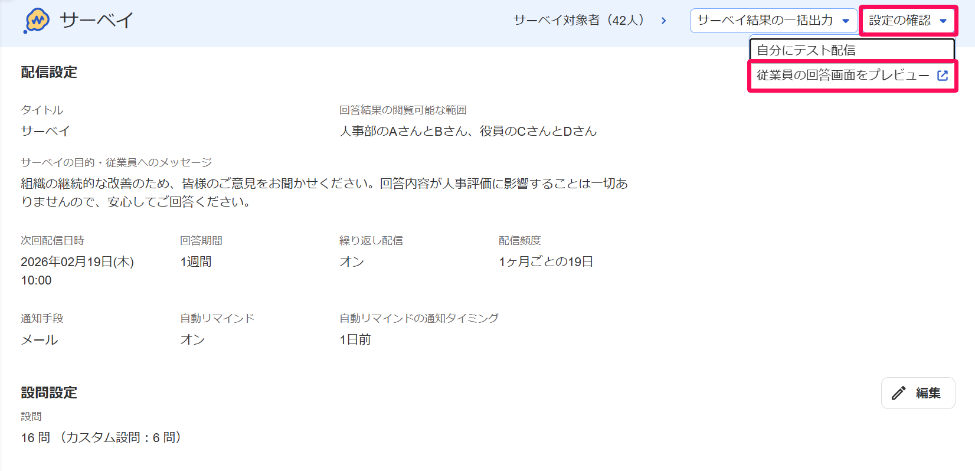Click the オン value under 自動リマインド
This screenshot has height=471, width=975.
[x=192, y=340]
